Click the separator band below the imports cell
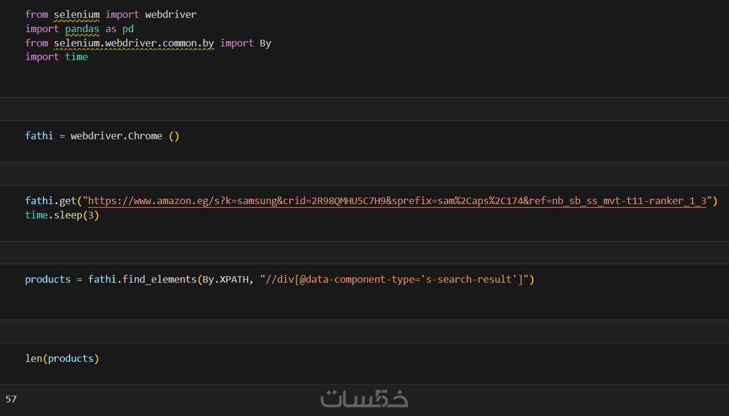Image resolution: width=729 pixels, height=416 pixels. pyautogui.click(x=364, y=109)
